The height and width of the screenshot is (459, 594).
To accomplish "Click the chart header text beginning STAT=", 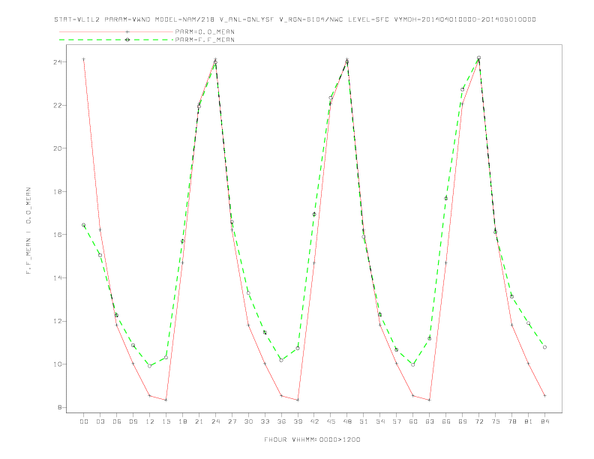I will 295,19.
